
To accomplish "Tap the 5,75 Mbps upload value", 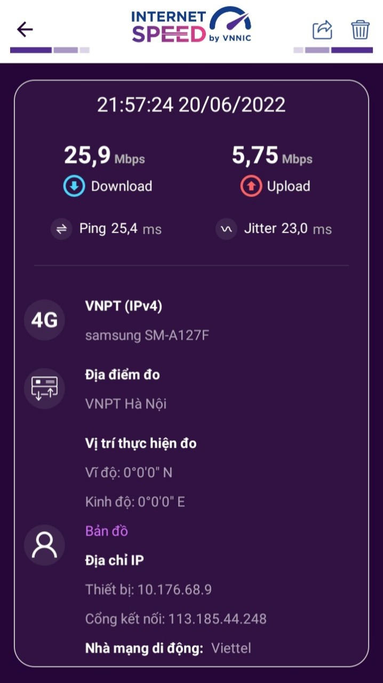I will (272, 156).
